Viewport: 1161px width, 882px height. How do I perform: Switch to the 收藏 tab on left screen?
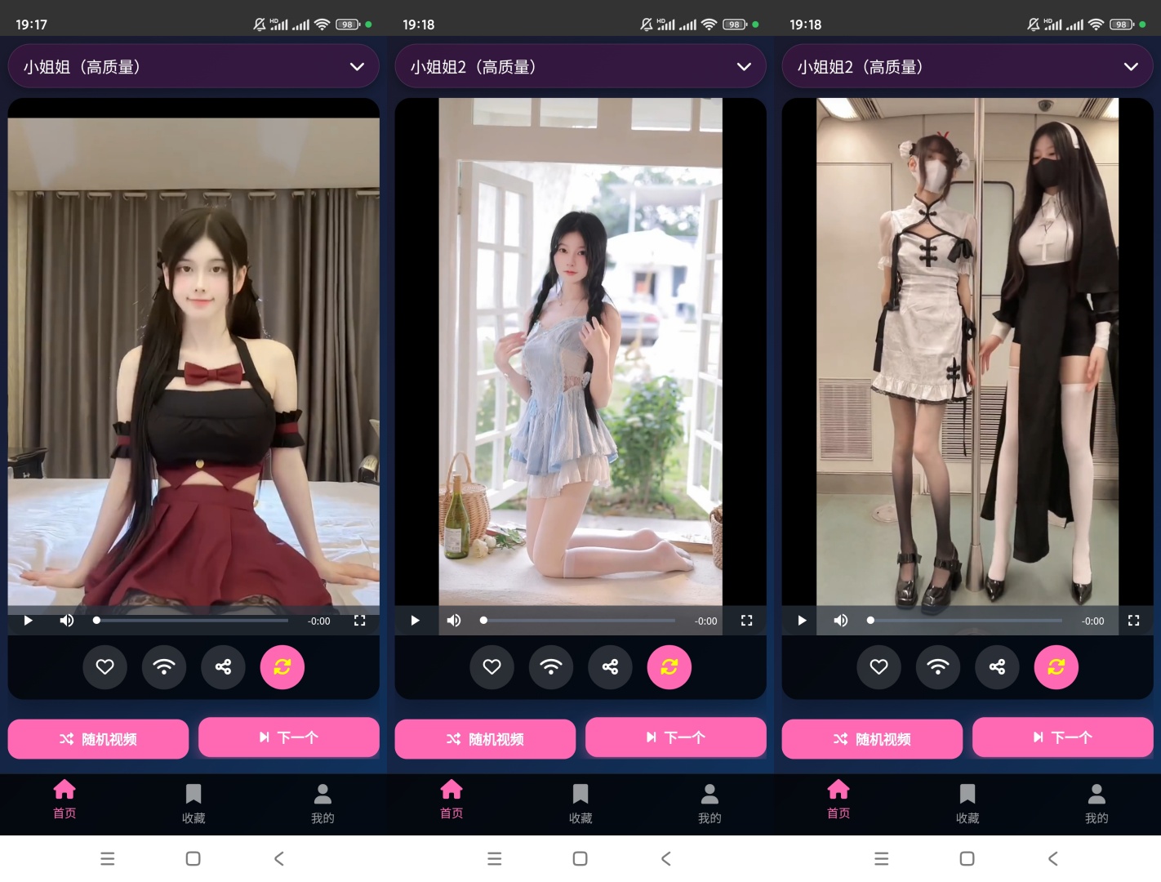(193, 804)
